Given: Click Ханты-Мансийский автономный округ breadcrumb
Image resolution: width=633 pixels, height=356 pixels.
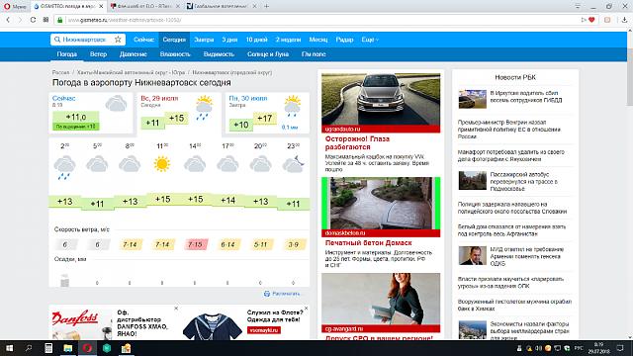Looking at the screenshot, I should click(131, 72).
